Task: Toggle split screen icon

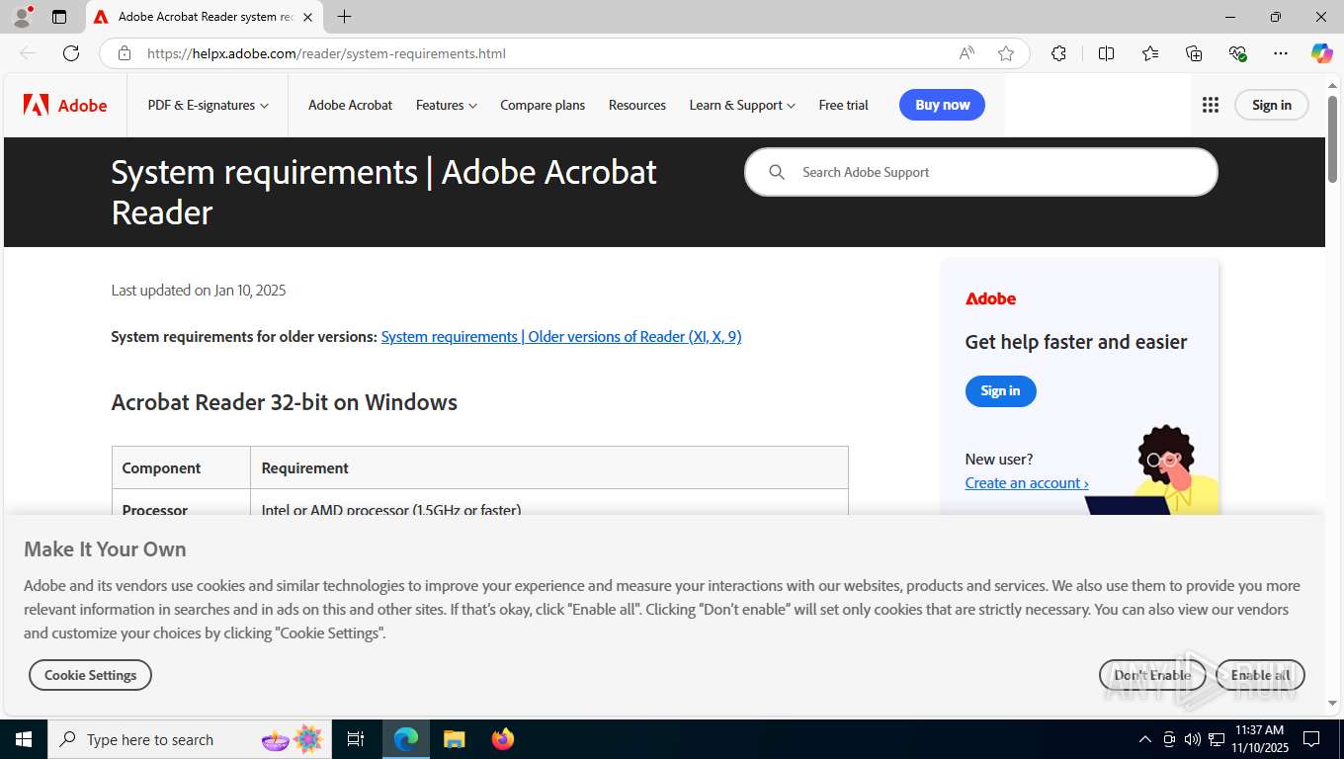Action: coord(1107,53)
